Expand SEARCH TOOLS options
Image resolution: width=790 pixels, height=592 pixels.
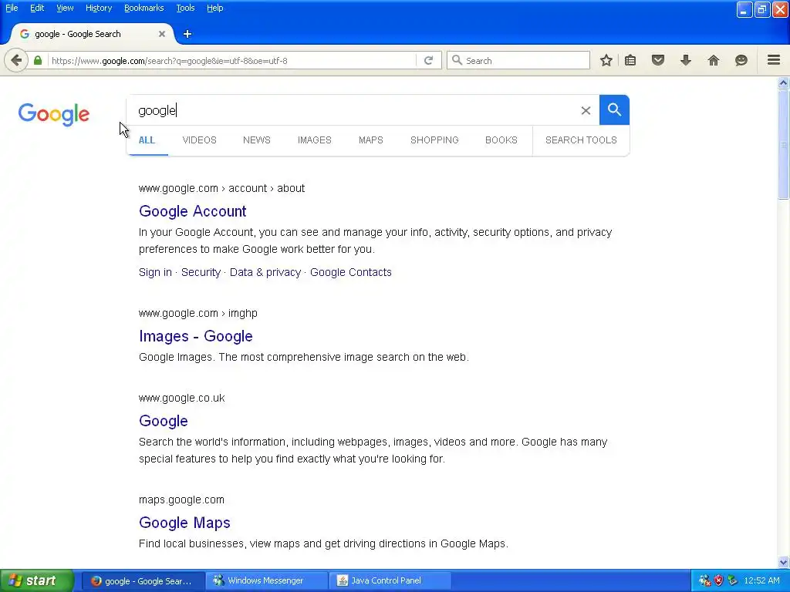click(x=581, y=140)
